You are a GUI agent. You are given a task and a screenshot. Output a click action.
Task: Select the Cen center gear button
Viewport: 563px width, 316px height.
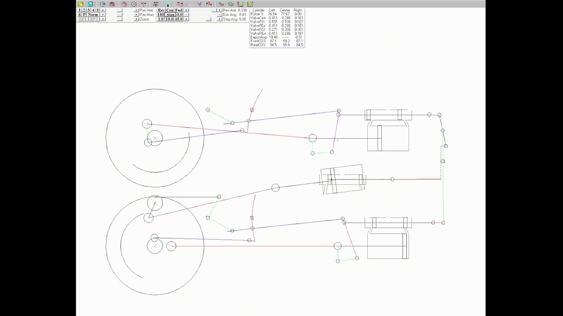point(170,10)
